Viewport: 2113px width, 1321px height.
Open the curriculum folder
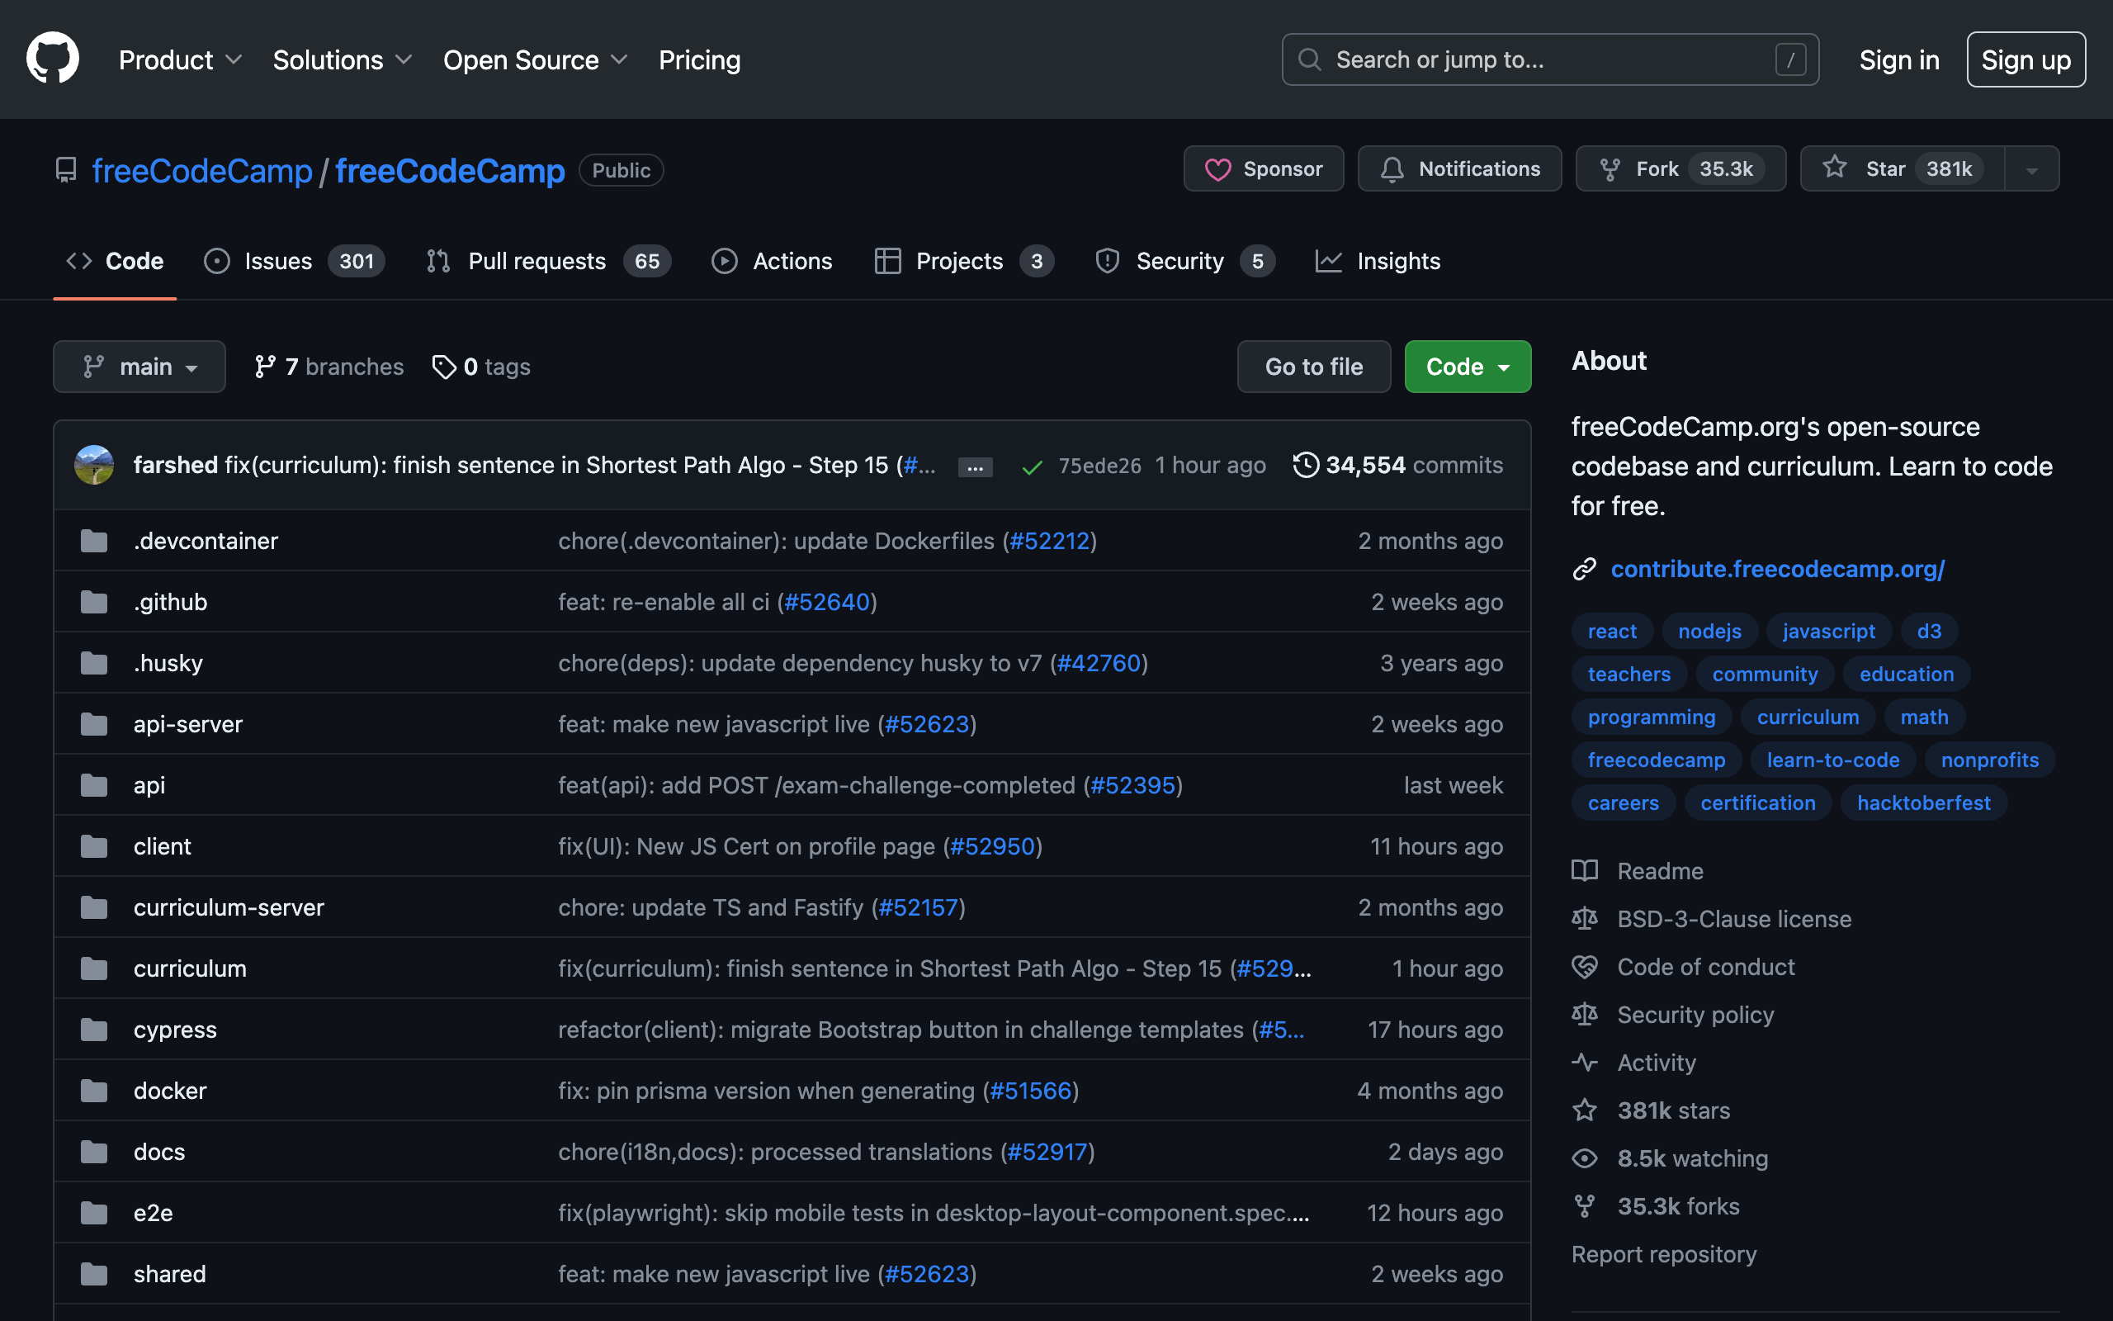click(x=190, y=968)
